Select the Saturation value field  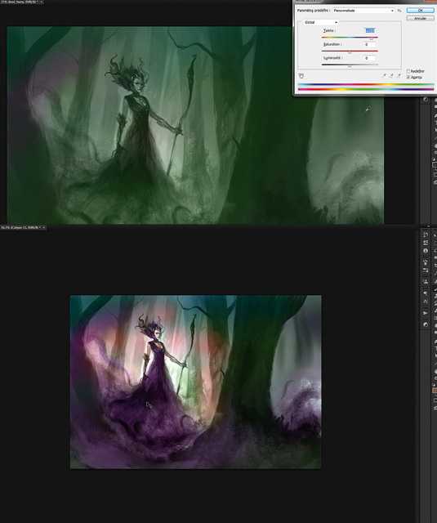(x=370, y=44)
